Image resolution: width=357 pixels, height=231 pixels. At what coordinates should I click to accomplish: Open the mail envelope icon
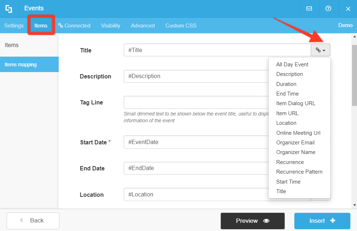(x=309, y=9)
